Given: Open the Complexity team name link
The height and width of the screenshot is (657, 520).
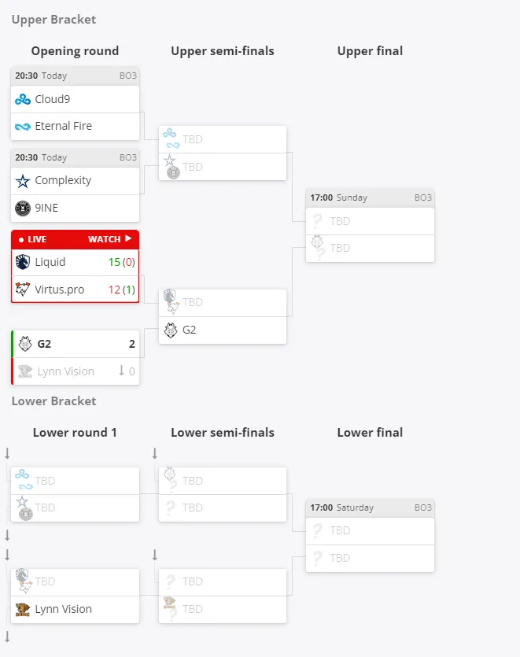Looking at the screenshot, I should pos(63,181).
